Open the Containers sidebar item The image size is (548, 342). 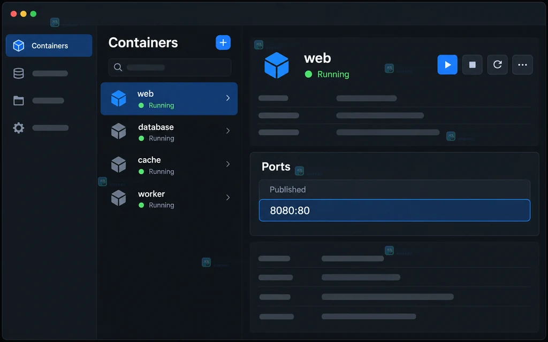(49, 45)
